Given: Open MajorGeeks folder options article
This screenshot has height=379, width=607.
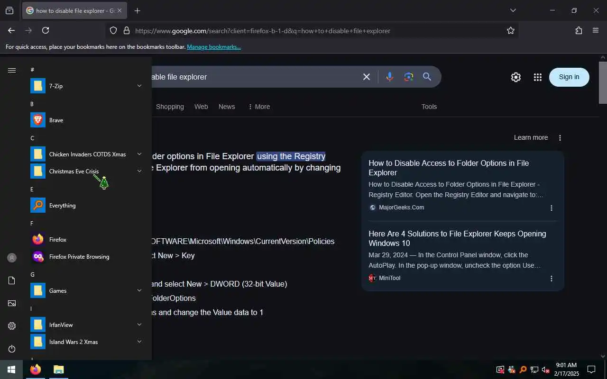Looking at the screenshot, I should [449, 168].
